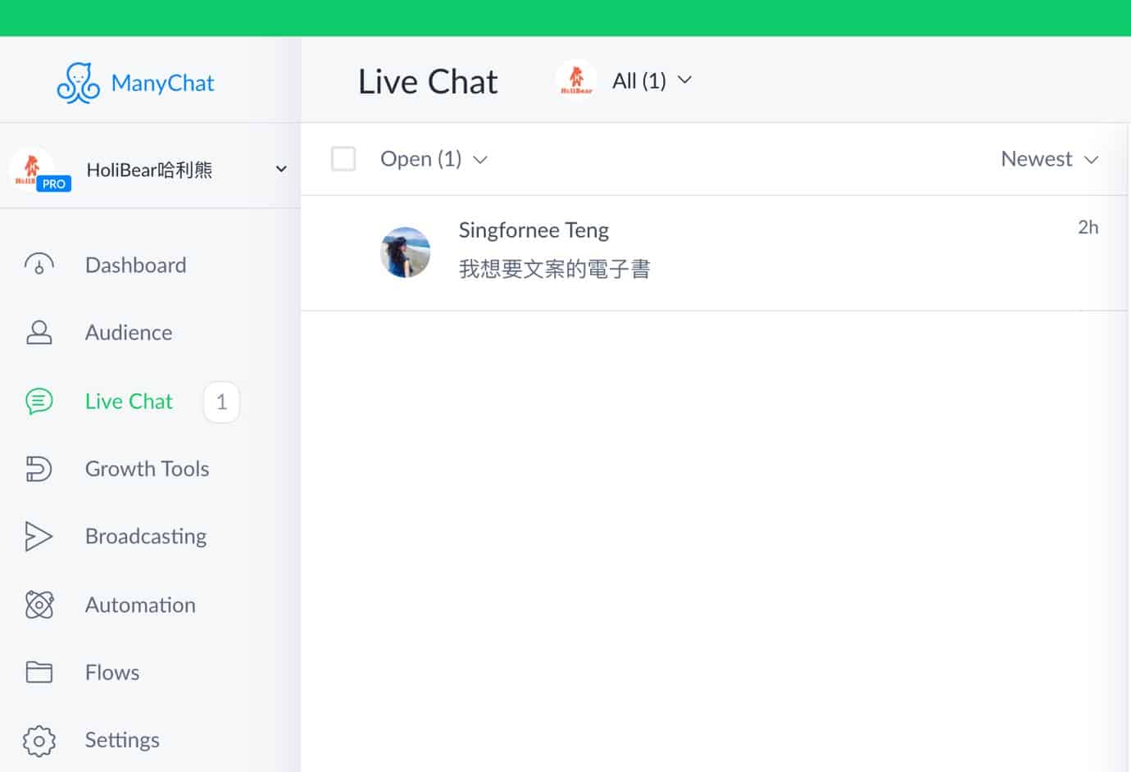The height and width of the screenshot is (772, 1131).
Task: Click the Live Chat page heading
Action: coord(428,81)
